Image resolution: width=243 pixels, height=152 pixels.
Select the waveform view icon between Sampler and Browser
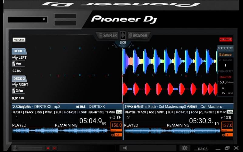click(123, 35)
